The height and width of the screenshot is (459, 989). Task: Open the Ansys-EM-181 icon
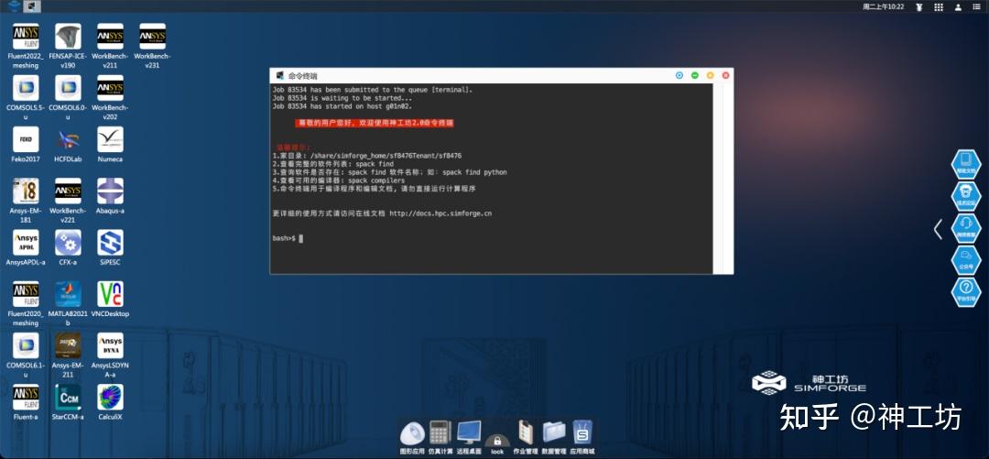pyautogui.click(x=26, y=191)
